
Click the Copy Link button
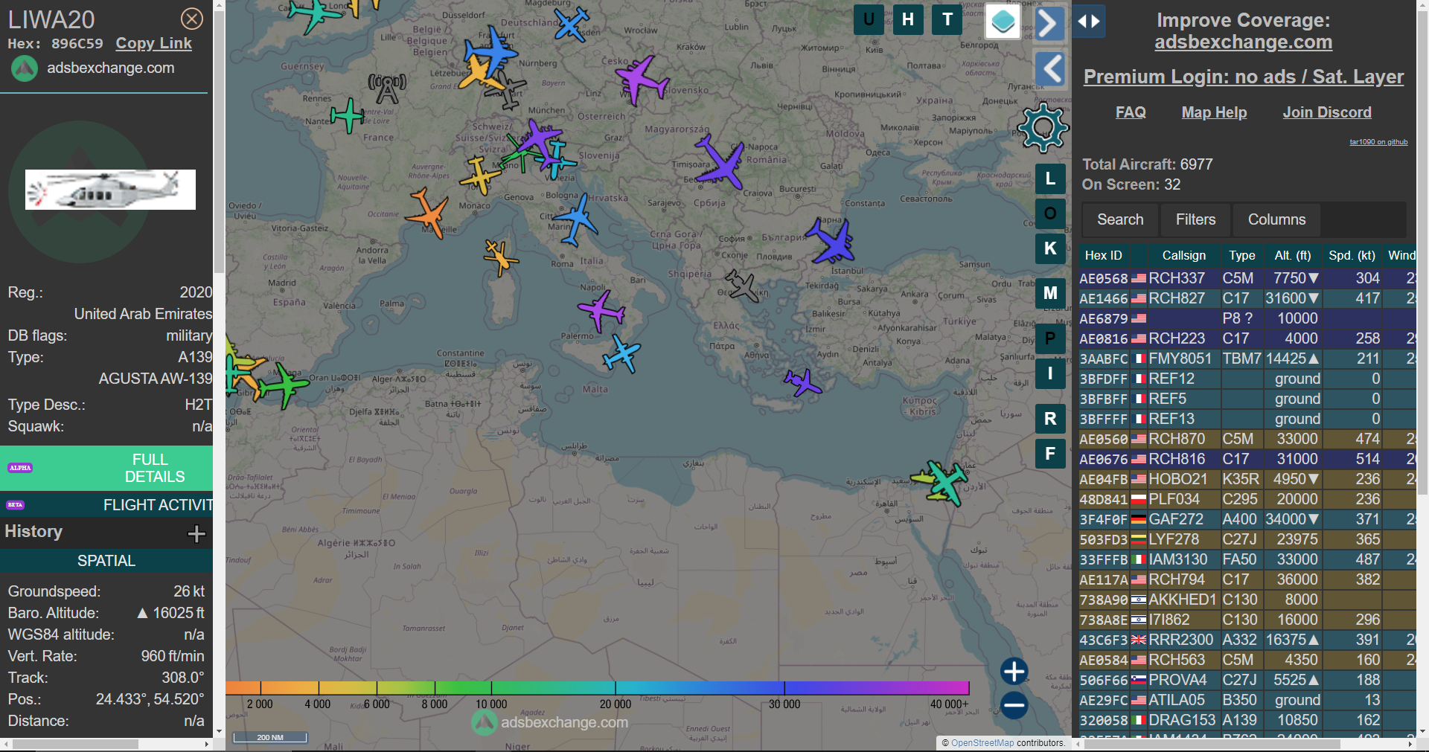click(153, 43)
